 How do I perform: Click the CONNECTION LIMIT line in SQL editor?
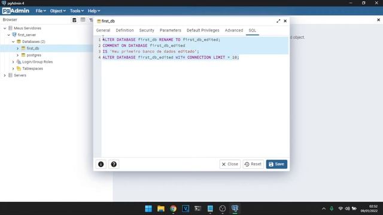point(171,57)
